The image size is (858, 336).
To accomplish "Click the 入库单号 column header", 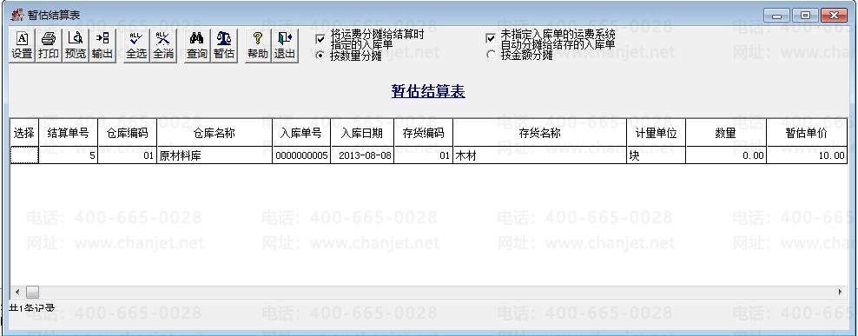I will coord(301,133).
